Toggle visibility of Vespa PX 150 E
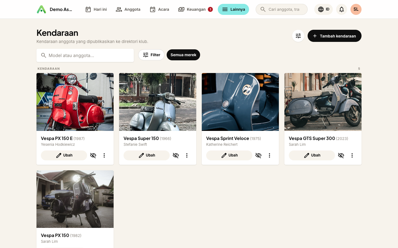The image size is (398, 248). click(93, 155)
